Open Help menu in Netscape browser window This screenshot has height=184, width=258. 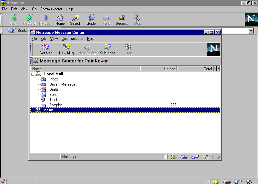tap(69, 9)
